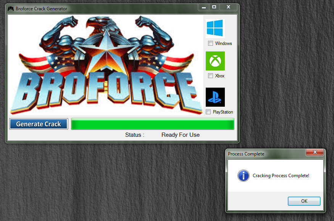Screen dimensions: 334x221
Task: Click the PlayStation logo icon
Action: pyautogui.click(x=215, y=97)
